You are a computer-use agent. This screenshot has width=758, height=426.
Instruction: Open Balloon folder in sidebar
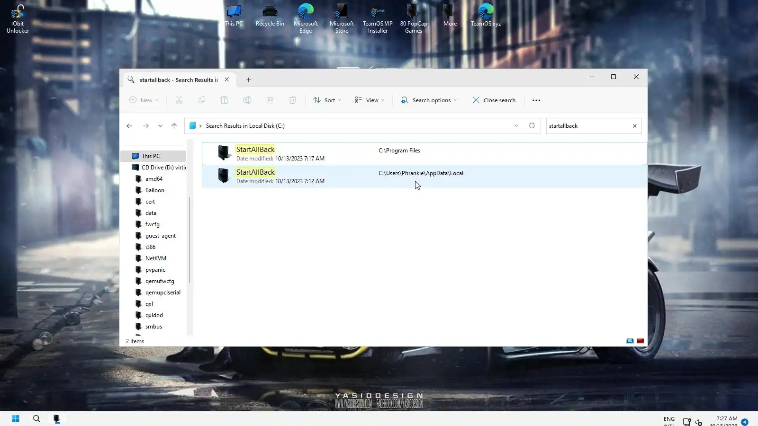(x=155, y=190)
